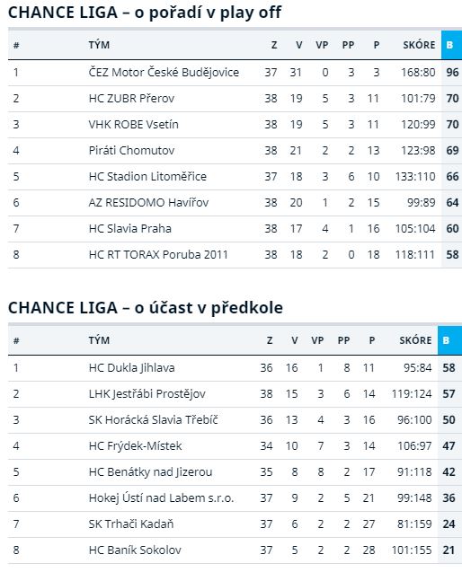Select AZ RESIDOMO Havířov team
Screen dimensions: 462x572
point(148,202)
